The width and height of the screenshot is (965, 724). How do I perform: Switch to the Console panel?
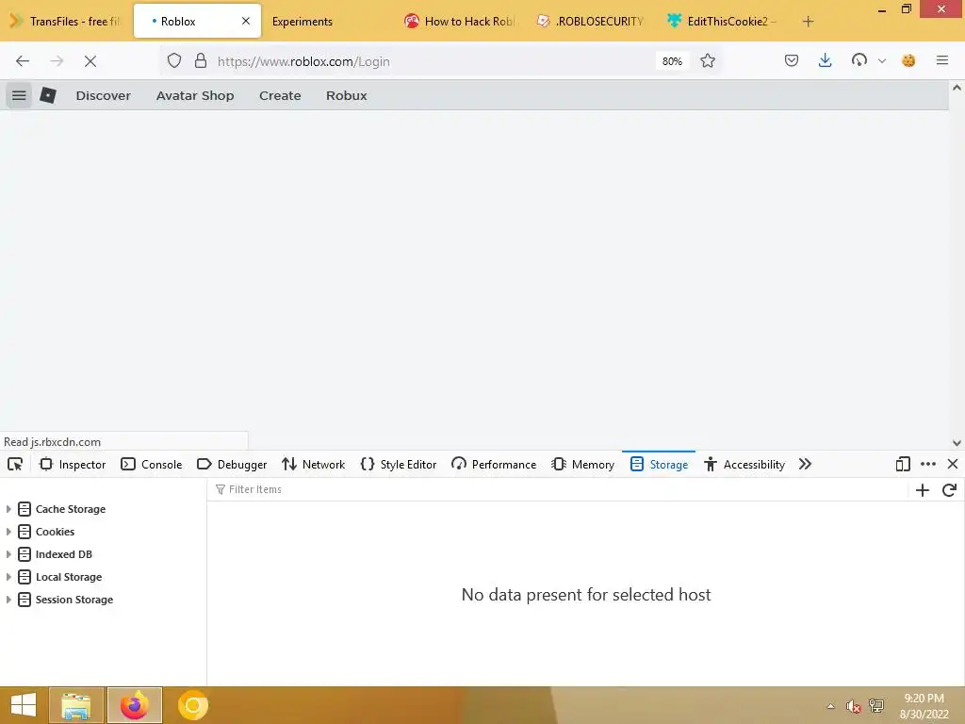(152, 464)
